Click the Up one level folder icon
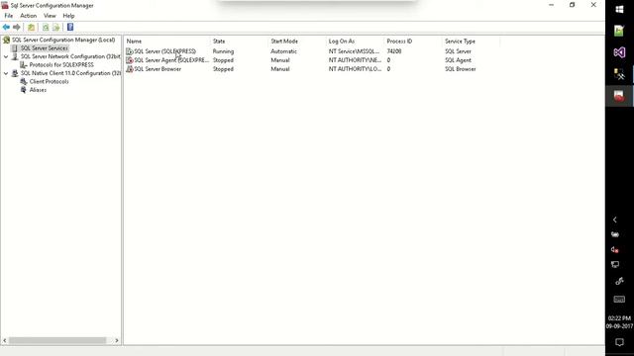This screenshot has height=356, width=634. [31, 27]
